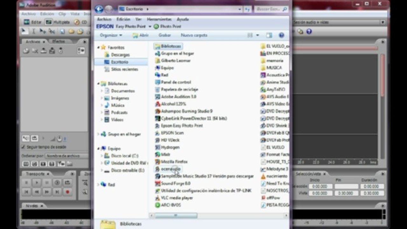Screen dimensions: 407x229
Task: Toggle the Explorer preview pane icon
Action: coord(269,35)
